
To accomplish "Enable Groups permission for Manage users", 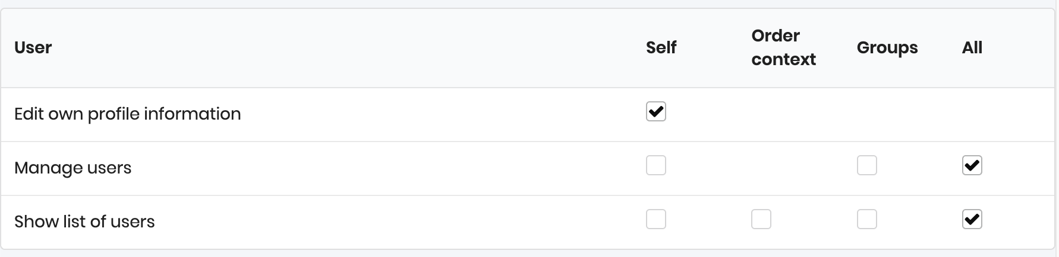I will (x=866, y=166).
